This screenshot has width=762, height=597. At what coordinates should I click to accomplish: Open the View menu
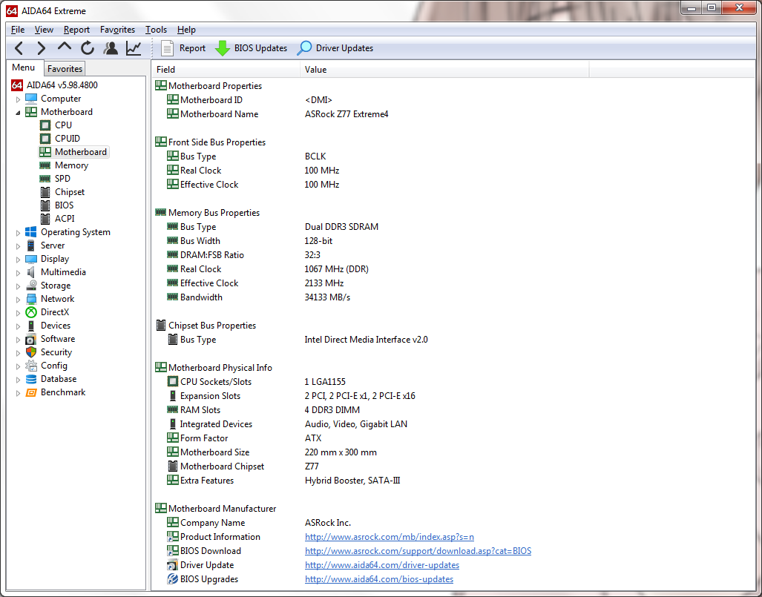[44, 30]
